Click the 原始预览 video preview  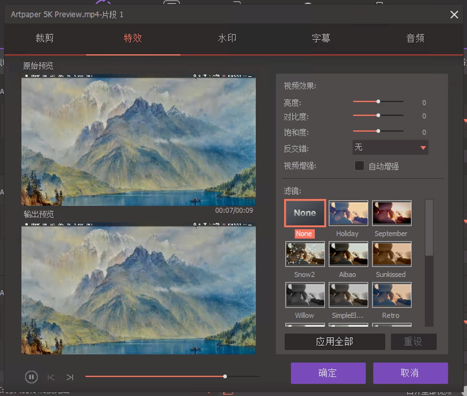139,140
